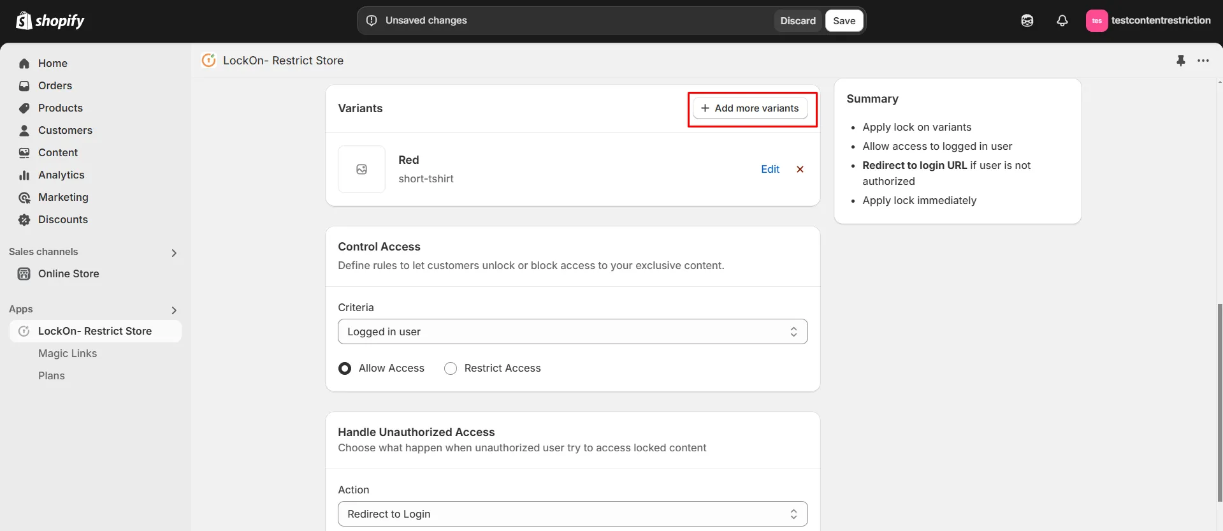The width and height of the screenshot is (1223, 531).
Task: Click the LockOn app icon in sidebar
Action: click(x=24, y=331)
